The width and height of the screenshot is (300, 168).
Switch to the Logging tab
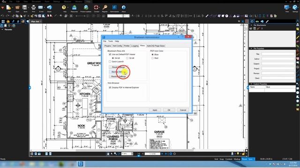(x=135, y=46)
